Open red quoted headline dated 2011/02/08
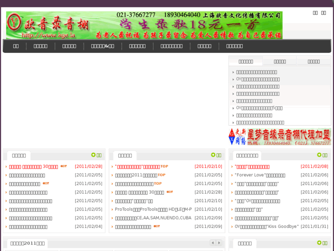The width and height of the screenshot is (334, 251). pos(252,167)
